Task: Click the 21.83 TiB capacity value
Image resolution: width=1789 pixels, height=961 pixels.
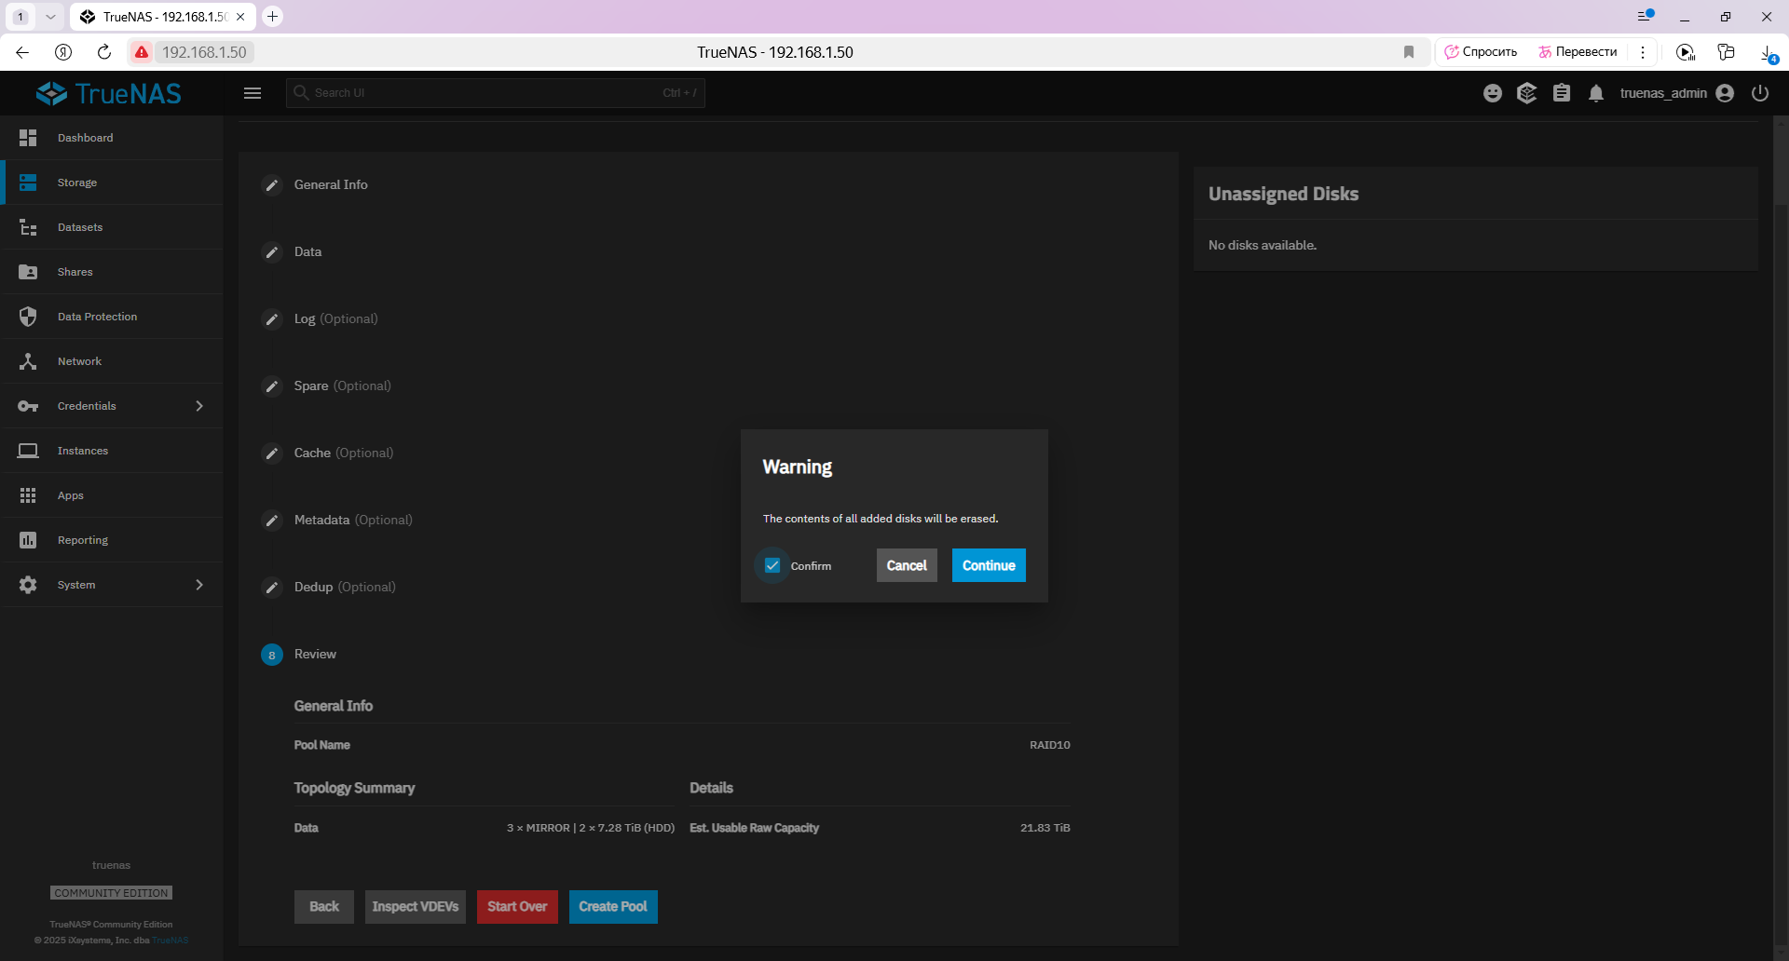Action: (x=1045, y=828)
